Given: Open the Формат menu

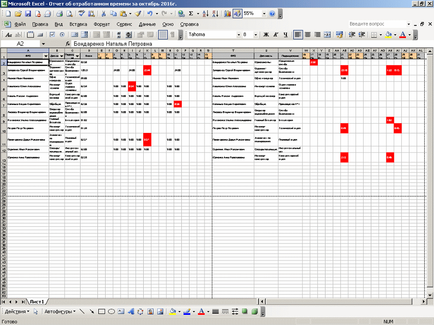Looking at the screenshot, I should point(102,25).
